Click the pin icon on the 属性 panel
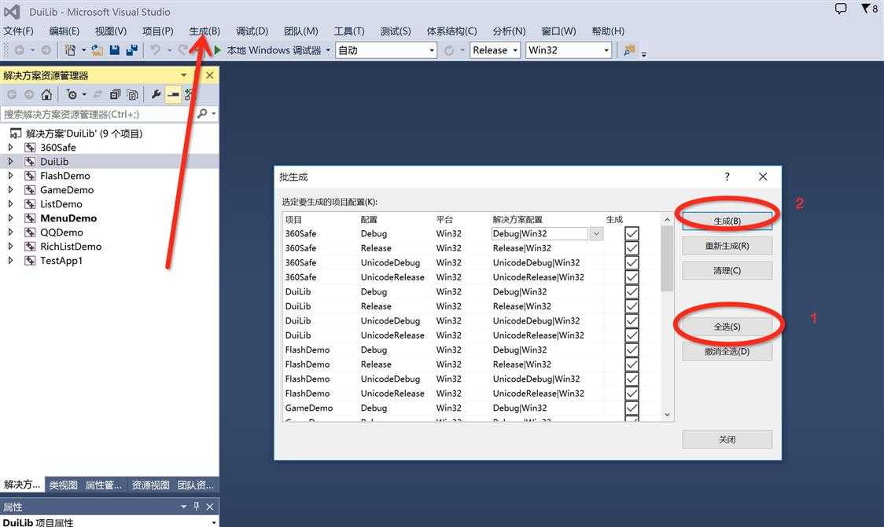 coord(196,506)
